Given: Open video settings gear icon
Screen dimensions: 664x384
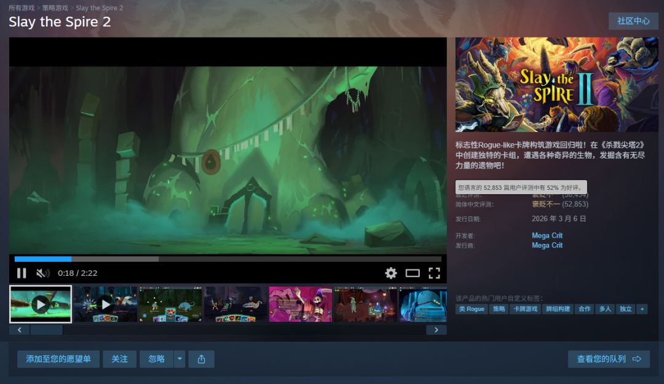Looking at the screenshot, I should (x=391, y=273).
